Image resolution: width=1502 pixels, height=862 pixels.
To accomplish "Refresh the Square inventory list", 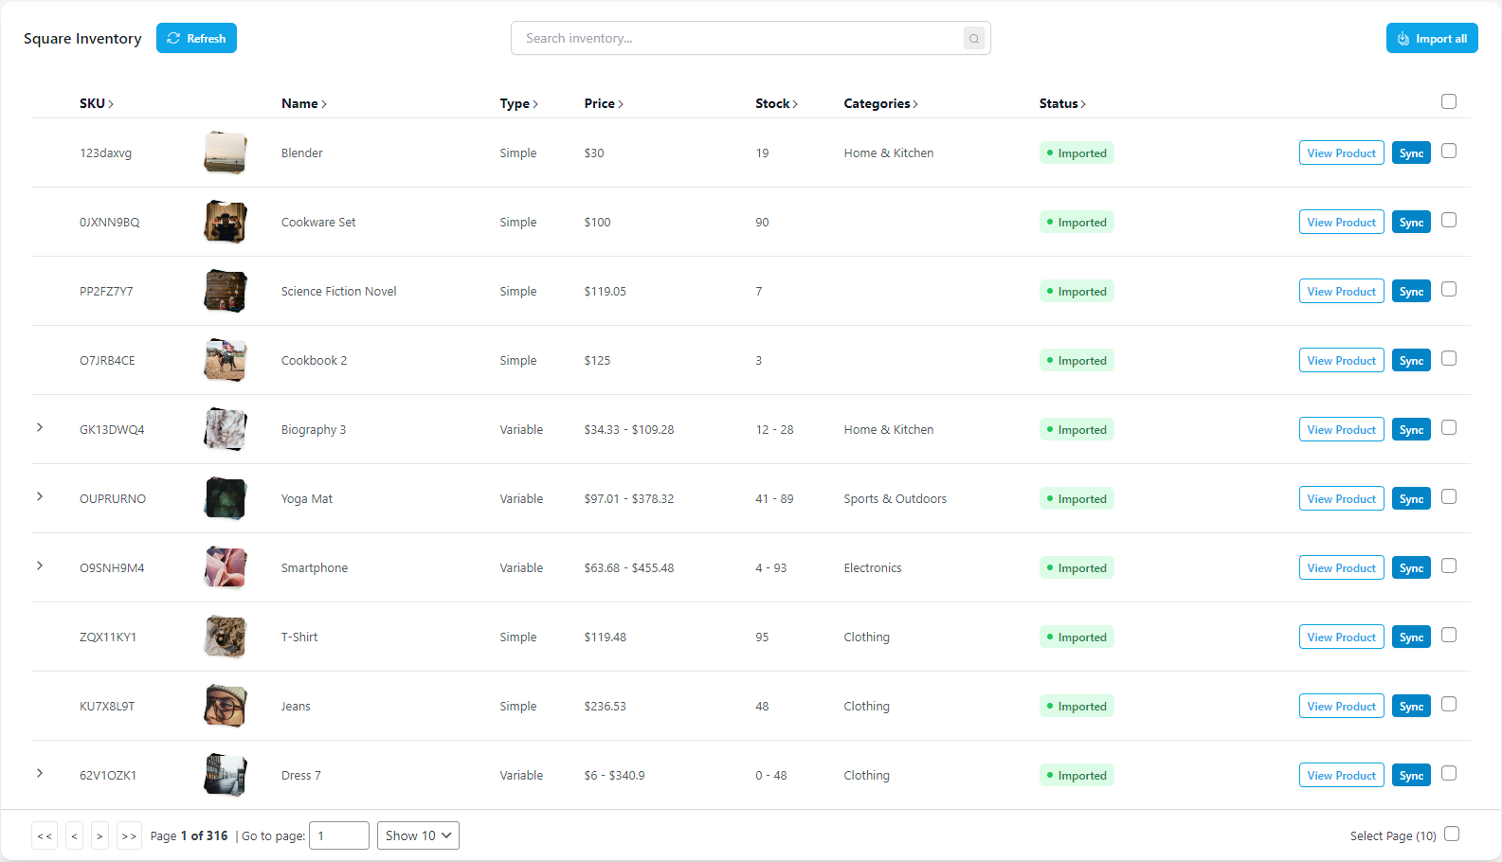I will point(196,38).
